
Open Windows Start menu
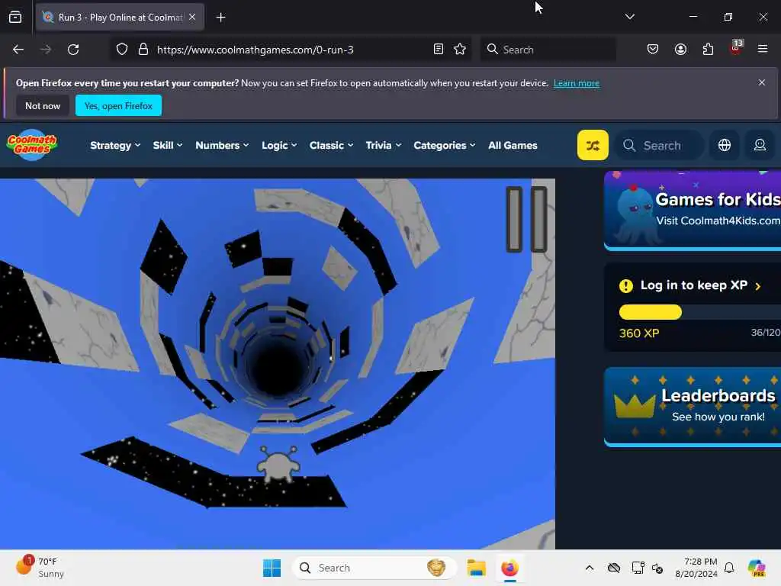click(x=272, y=568)
